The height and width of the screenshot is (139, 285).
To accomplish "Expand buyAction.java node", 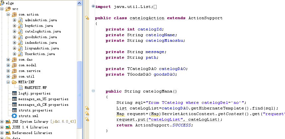I will [x=15, y=26].
